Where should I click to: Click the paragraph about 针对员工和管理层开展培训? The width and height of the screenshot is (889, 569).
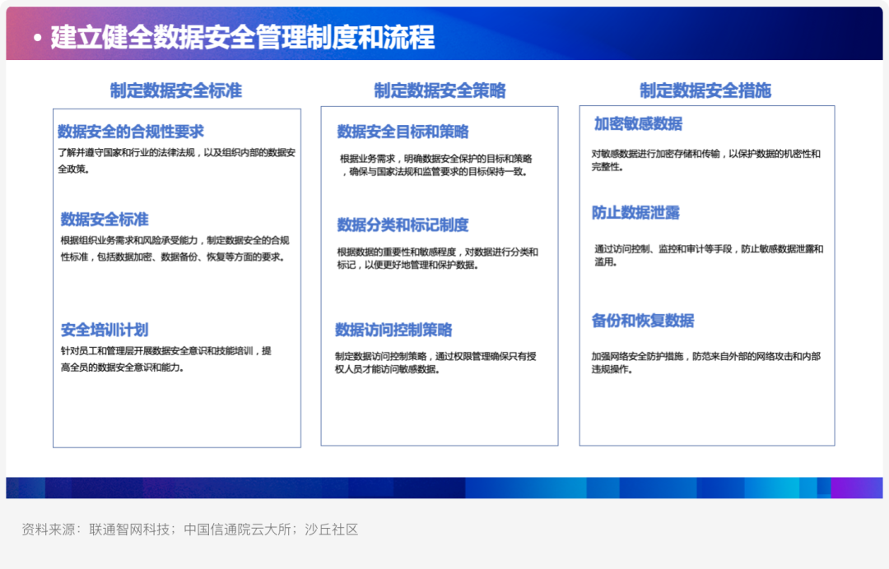[166, 359]
